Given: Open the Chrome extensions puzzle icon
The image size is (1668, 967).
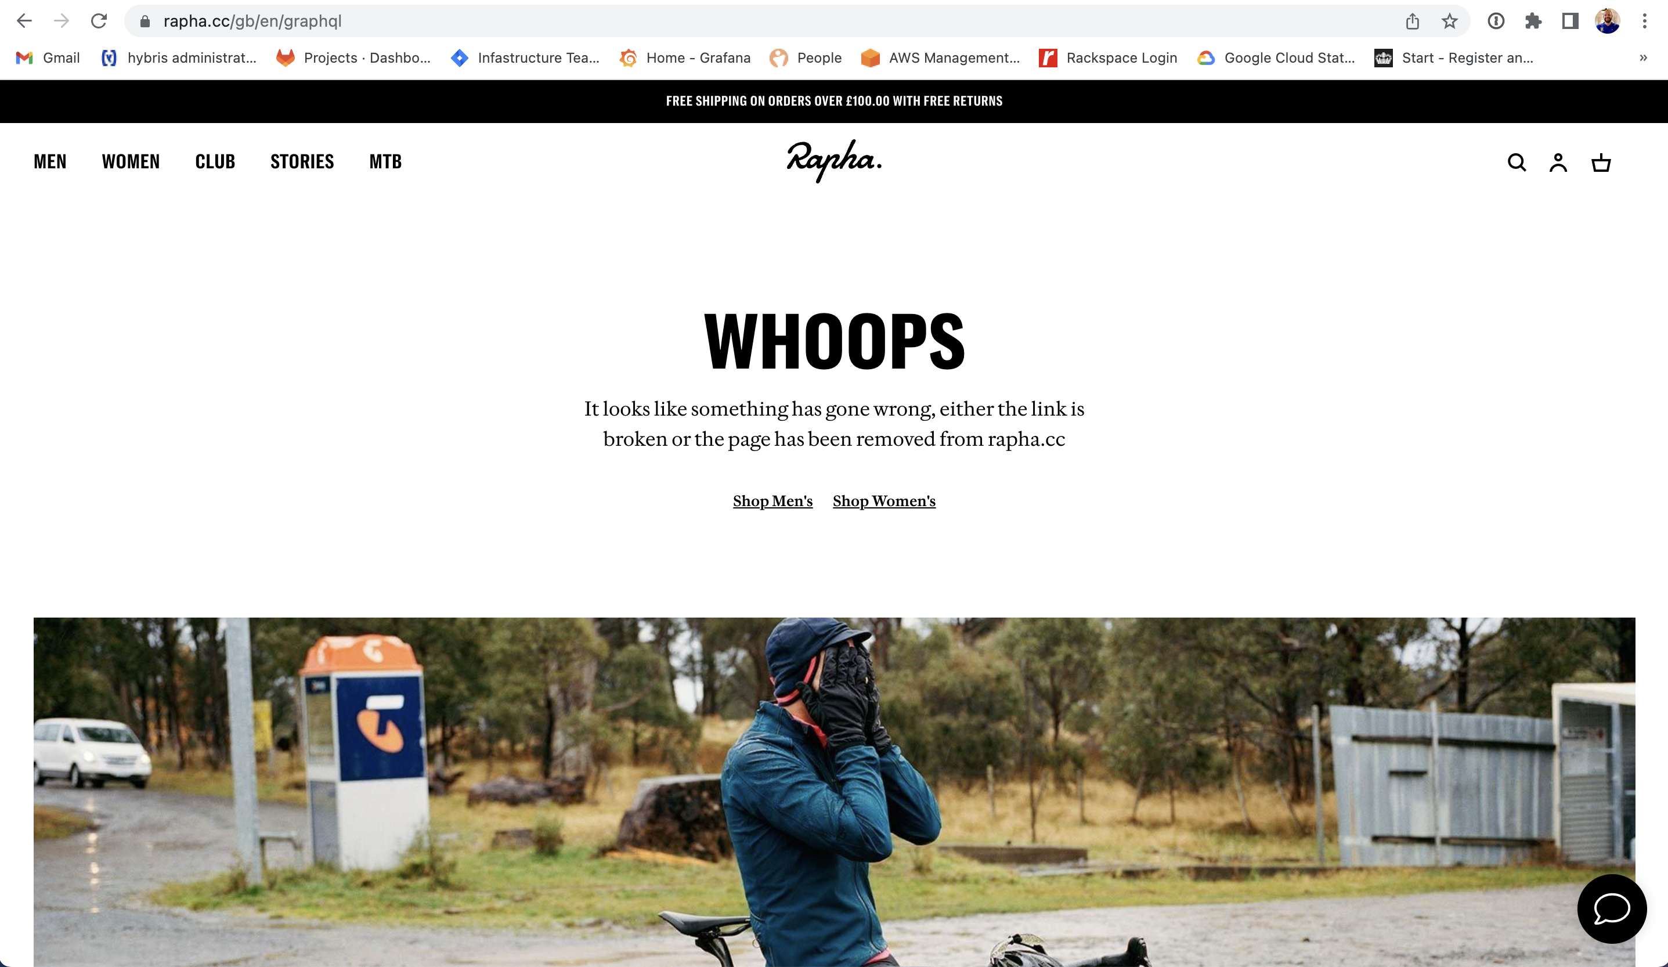Looking at the screenshot, I should pos(1533,21).
